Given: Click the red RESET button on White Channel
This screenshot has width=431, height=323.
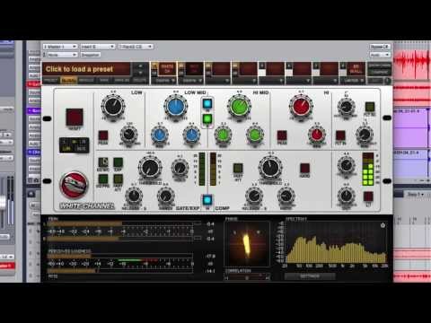Looking at the screenshot, I should 75,117.
